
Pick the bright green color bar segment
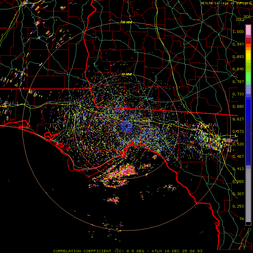[248, 77]
